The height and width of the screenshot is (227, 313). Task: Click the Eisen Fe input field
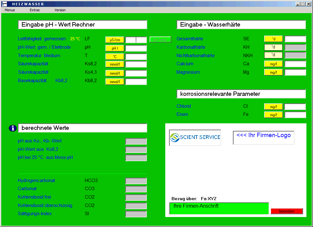point(295,115)
